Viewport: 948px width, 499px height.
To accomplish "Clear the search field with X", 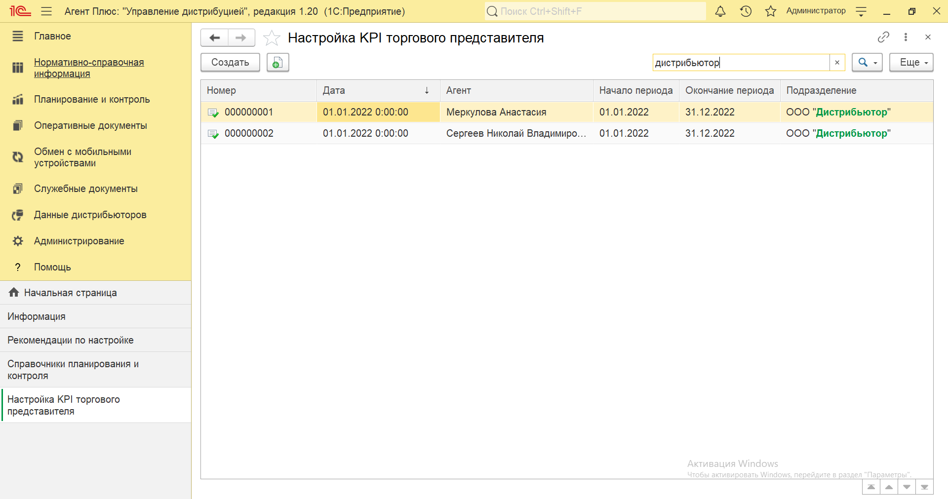I will (x=837, y=63).
